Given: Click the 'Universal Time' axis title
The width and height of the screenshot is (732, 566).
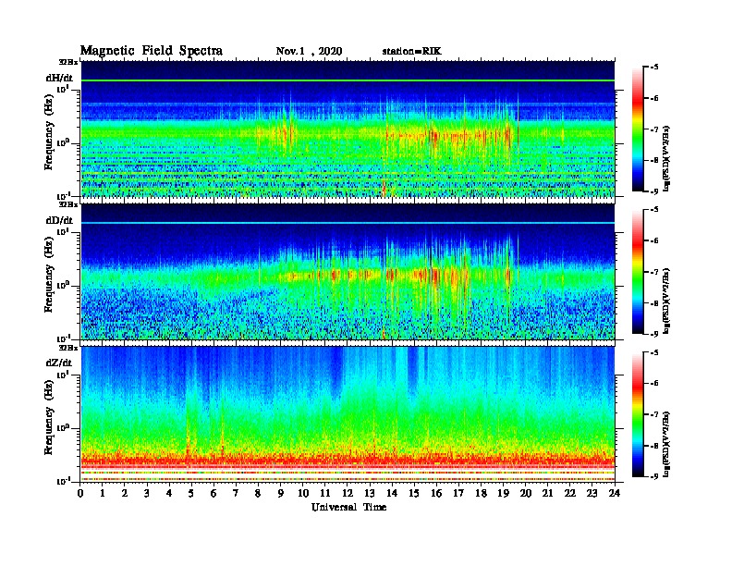Looking at the screenshot, I should (348, 507).
